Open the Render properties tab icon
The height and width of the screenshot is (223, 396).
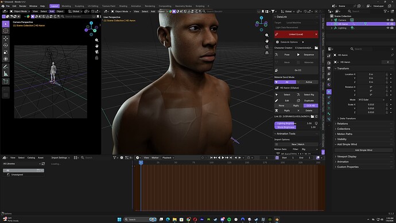[x=329, y=63]
